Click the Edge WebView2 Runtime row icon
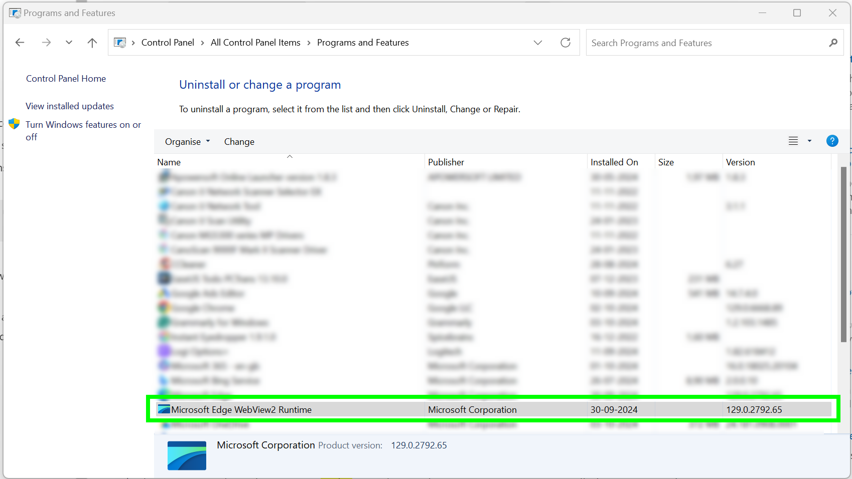Image resolution: width=852 pixels, height=479 pixels. (x=164, y=409)
